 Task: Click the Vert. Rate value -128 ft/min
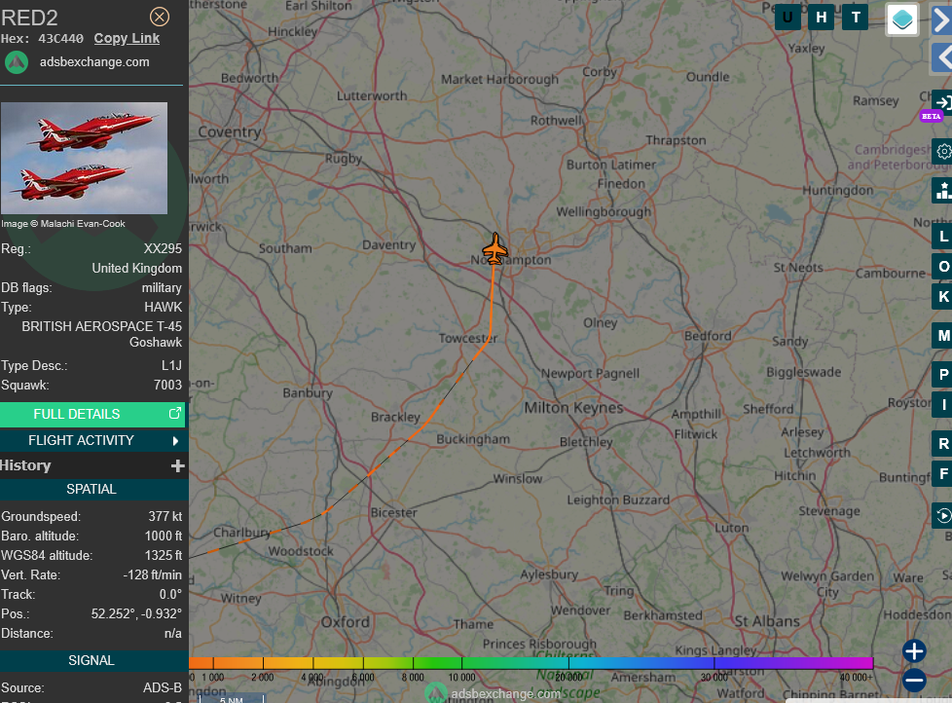pos(153,574)
